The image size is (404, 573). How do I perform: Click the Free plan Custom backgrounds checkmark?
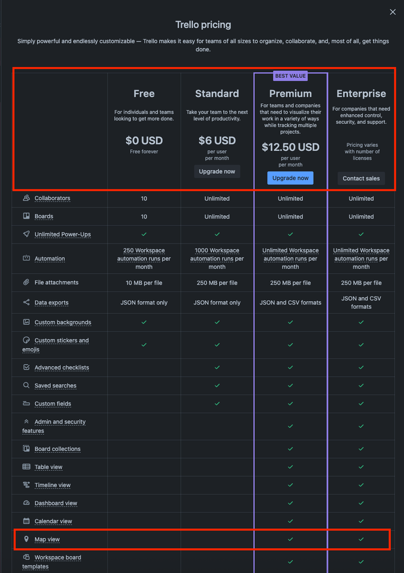point(143,322)
